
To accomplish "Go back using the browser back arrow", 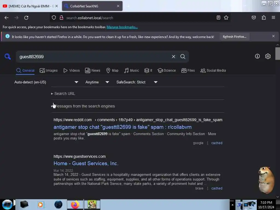I will tap(7, 18).
